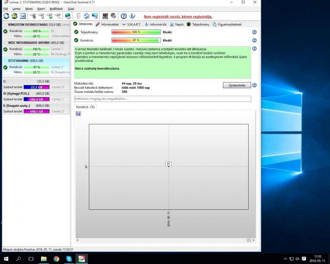
Task: Open the Fájl menu
Action: [x=5, y=9]
